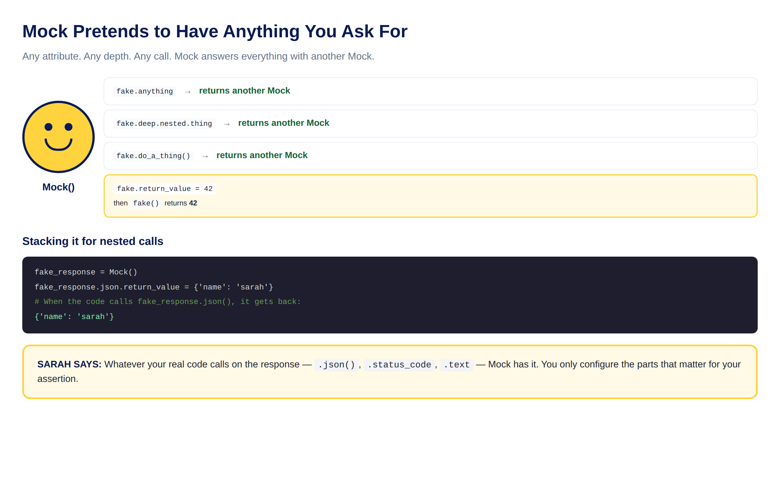Click the Mock() label under the smiley
The image size is (780, 501).
(x=58, y=187)
